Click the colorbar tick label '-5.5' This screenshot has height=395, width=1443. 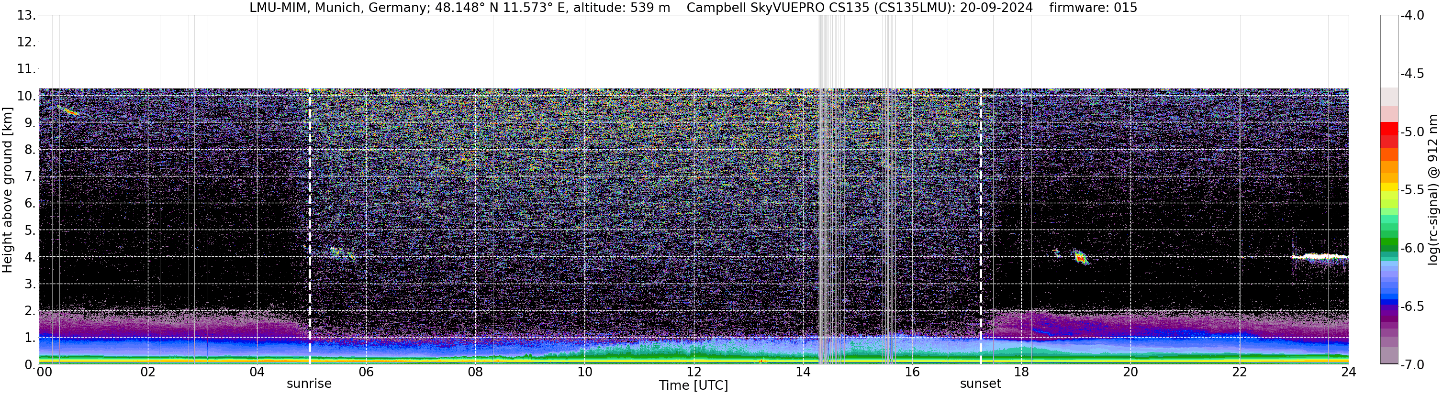(1412, 190)
